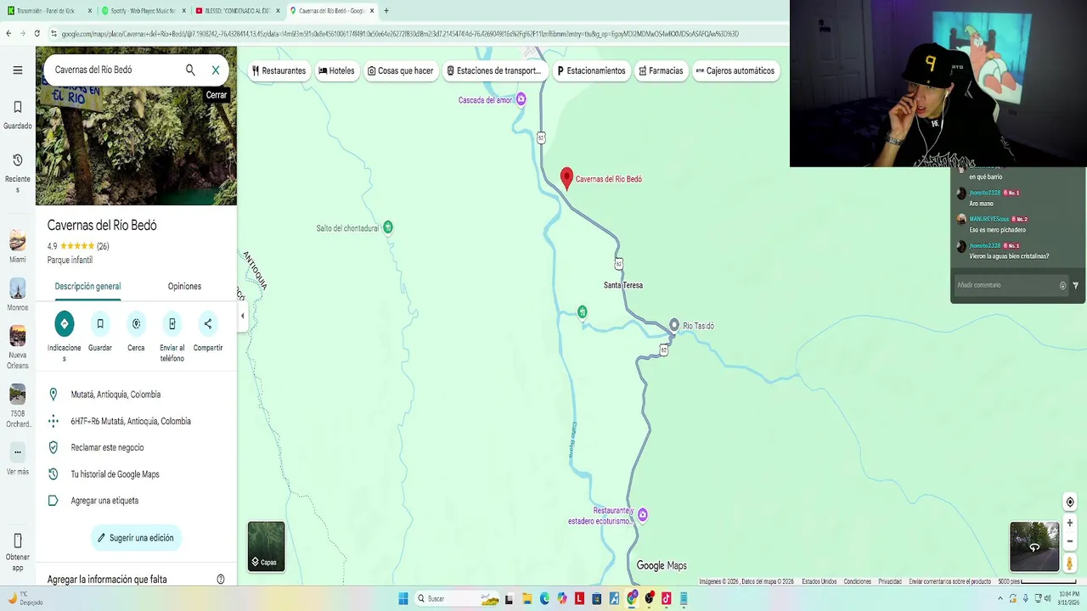Copy the 6H7F+R6 plus code row

pyautogui.click(x=136, y=421)
